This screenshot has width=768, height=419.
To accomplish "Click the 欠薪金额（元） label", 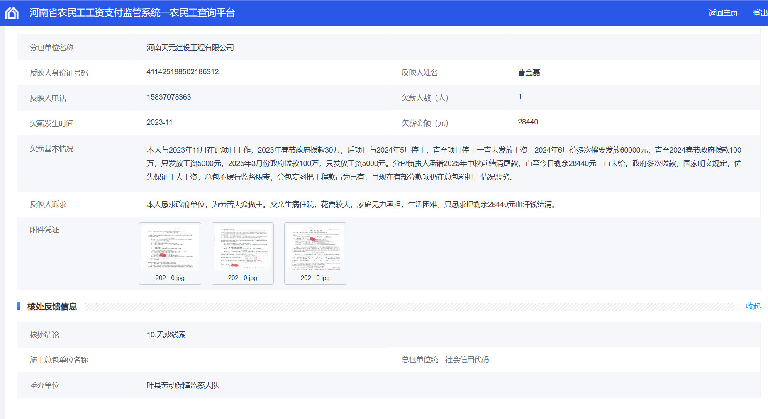I will pyautogui.click(x=425, y=123).
